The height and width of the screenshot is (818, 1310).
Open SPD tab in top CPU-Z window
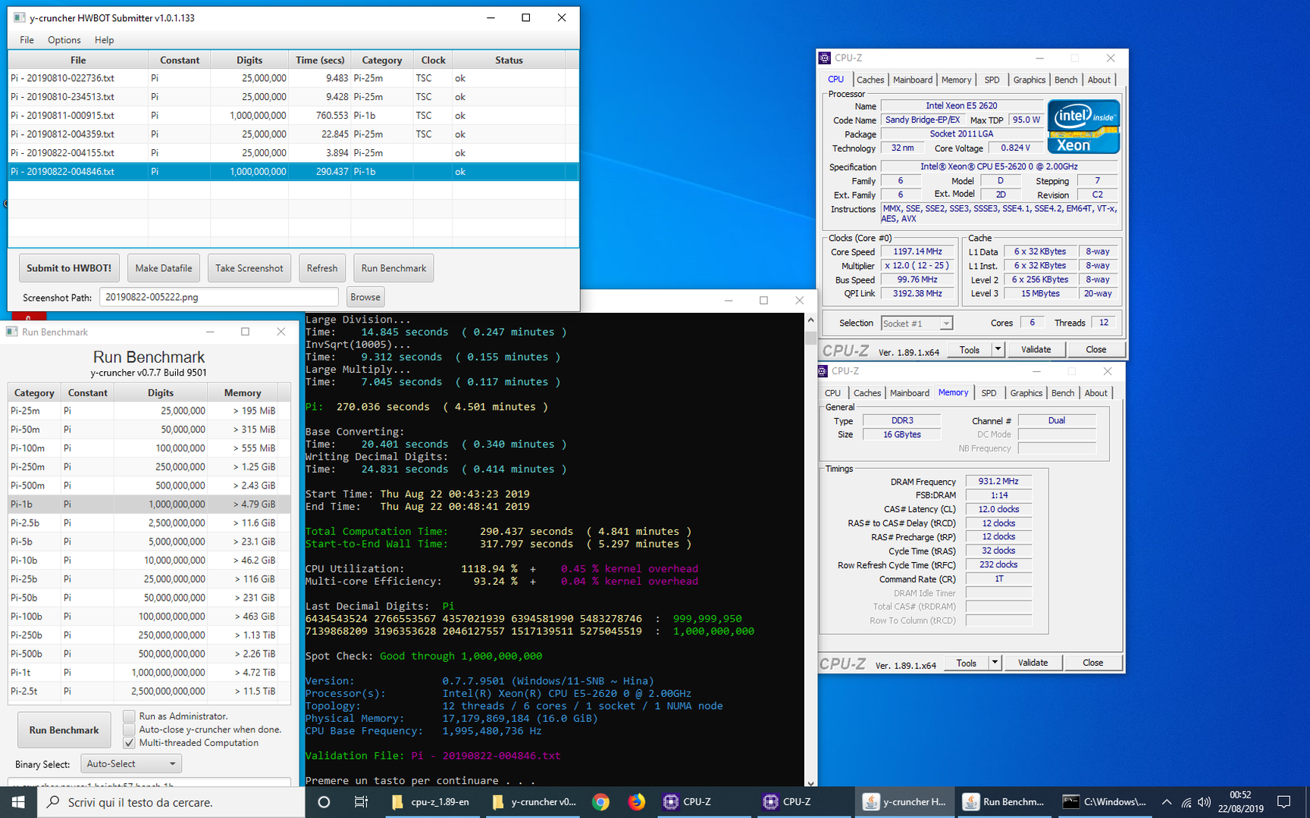pos(992,80)
